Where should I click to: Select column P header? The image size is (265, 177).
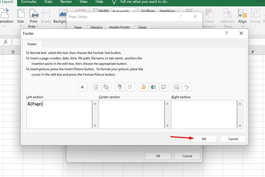(253, 52)
